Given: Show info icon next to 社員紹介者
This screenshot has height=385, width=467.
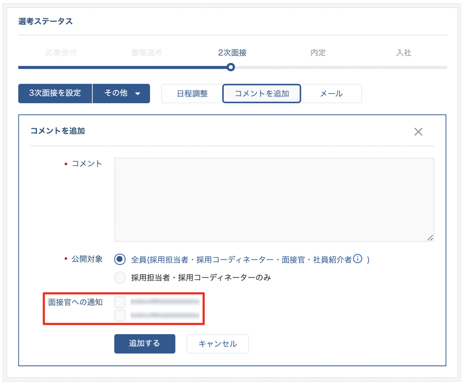Looking at the screenshot, I should pyautogui.click(x=357, y=259).
